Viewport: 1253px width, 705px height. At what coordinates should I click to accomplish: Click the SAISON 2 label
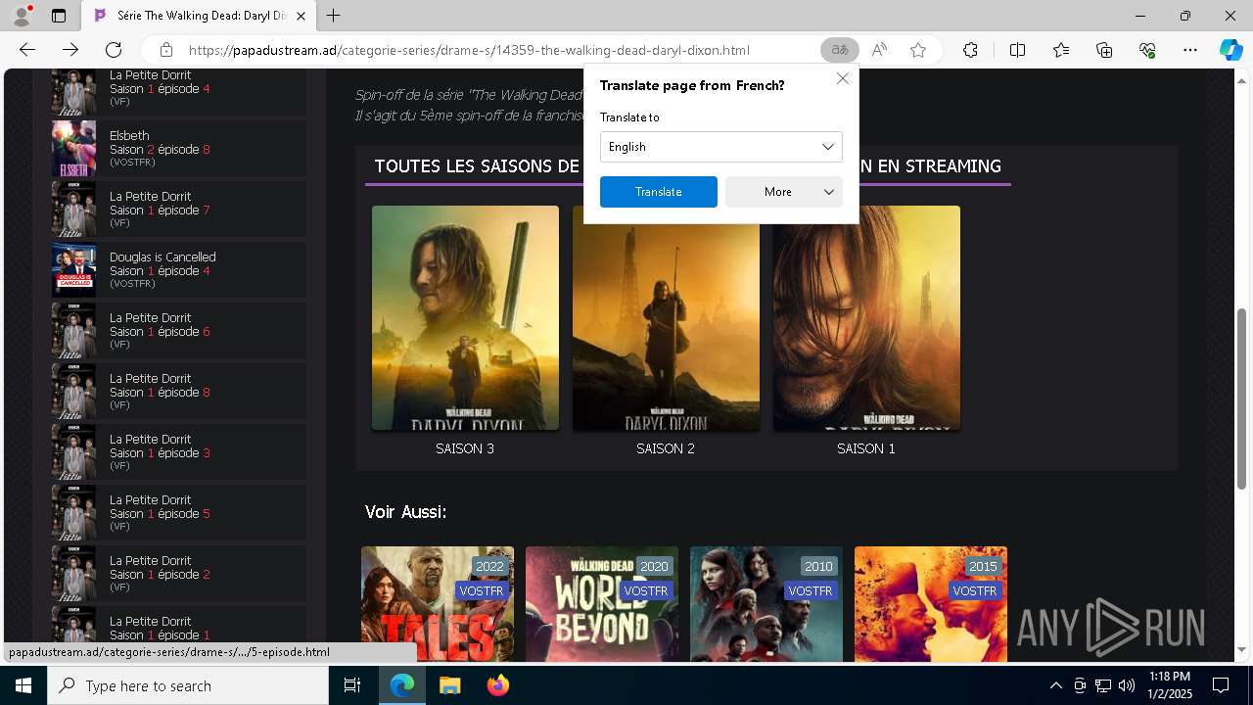pyautogui.click(x=666, y=448)
